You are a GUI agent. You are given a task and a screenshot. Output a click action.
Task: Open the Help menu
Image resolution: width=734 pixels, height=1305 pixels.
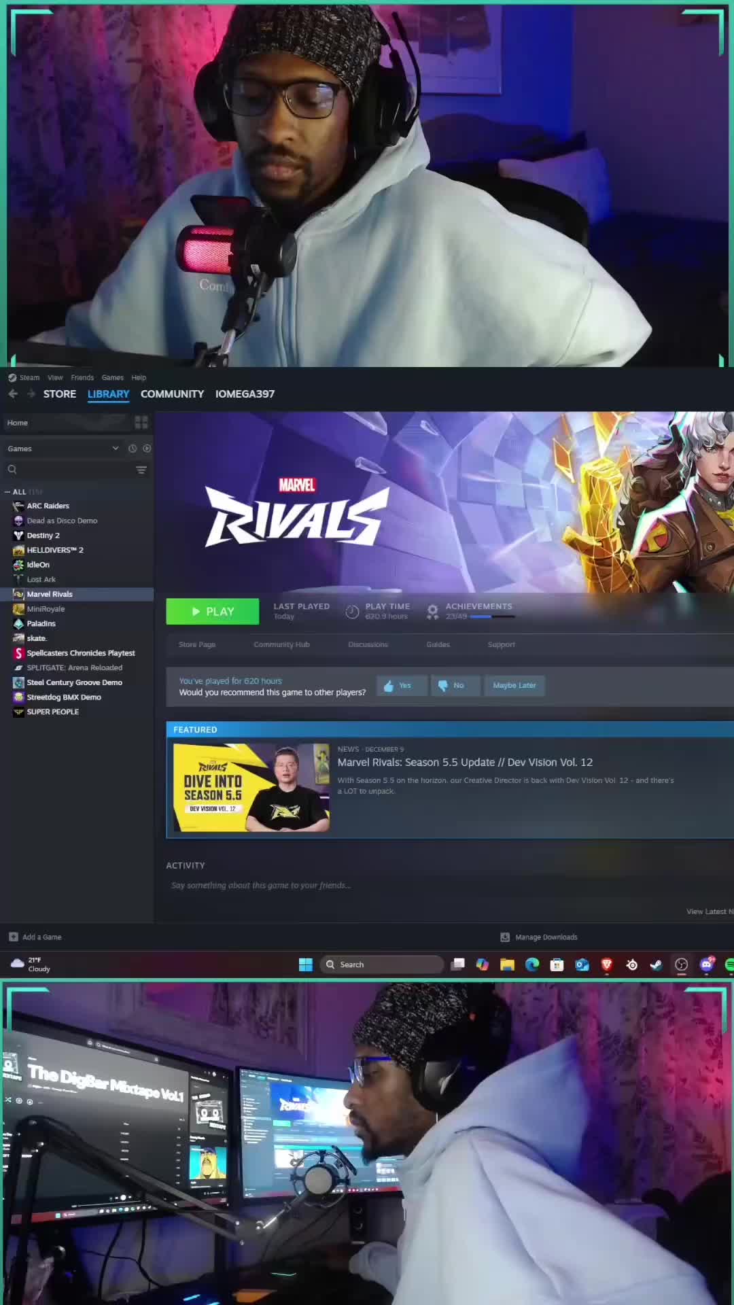click(x=139, y=377)
